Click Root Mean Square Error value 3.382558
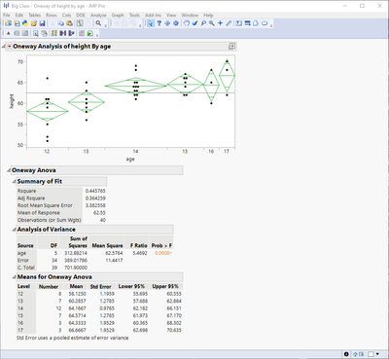389x359 pixels. tap(95, 205)
